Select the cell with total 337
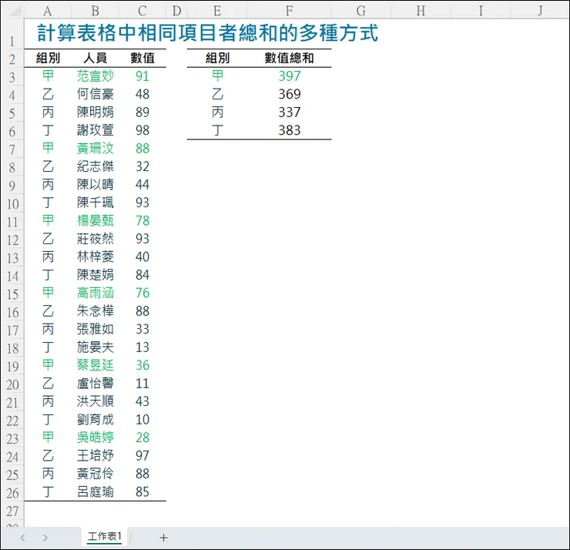570x550 pixels. pyautogui.click(x=290, y=112)
